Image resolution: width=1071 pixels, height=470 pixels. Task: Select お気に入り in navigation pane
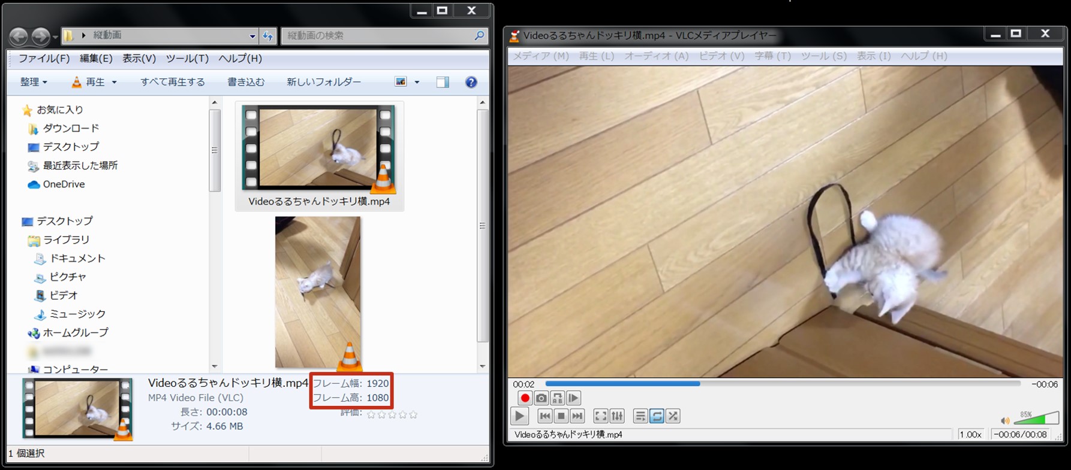53,110
